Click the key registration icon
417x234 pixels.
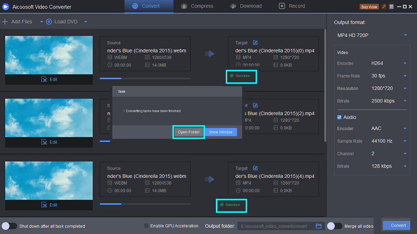click(384, 7)
